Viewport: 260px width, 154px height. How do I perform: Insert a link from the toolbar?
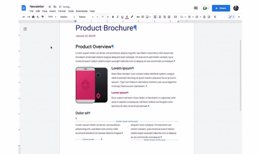pyautogui.click(x=138, y=17)
